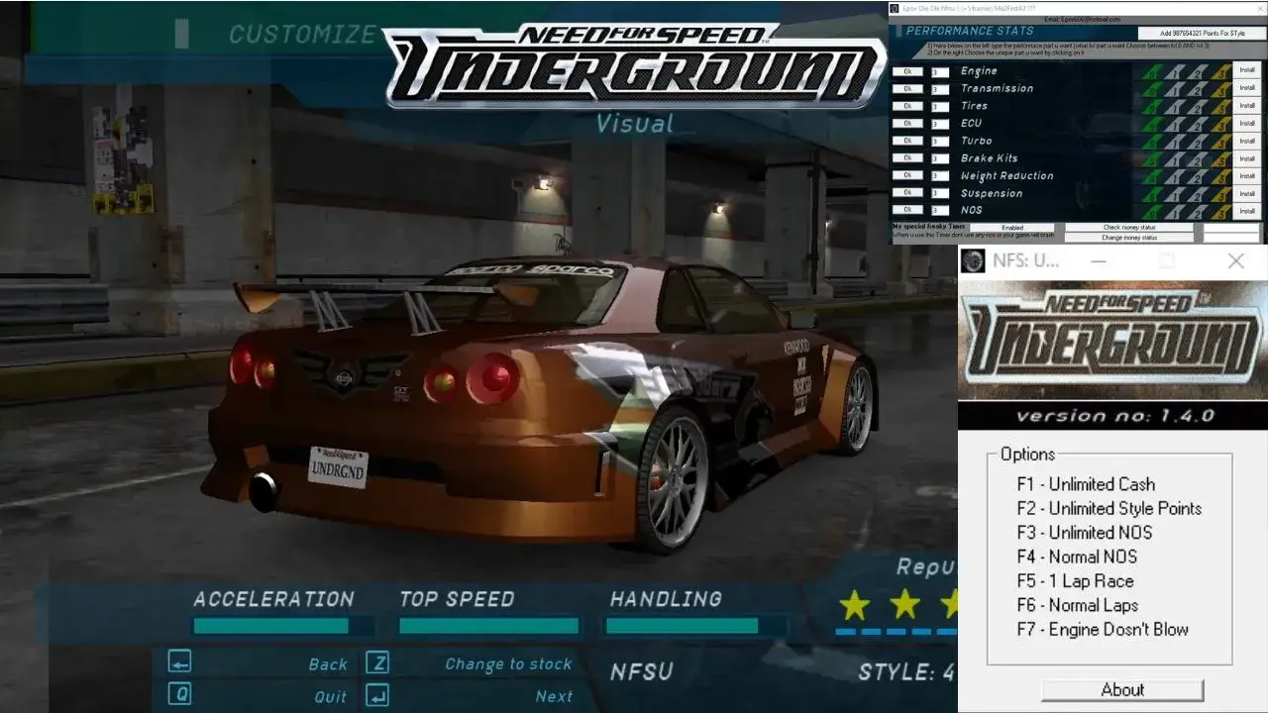Image resolution: width=1268 pixels, height=713 pixels.
Task: Click the Engine level number field
Action: click(940, 72)
